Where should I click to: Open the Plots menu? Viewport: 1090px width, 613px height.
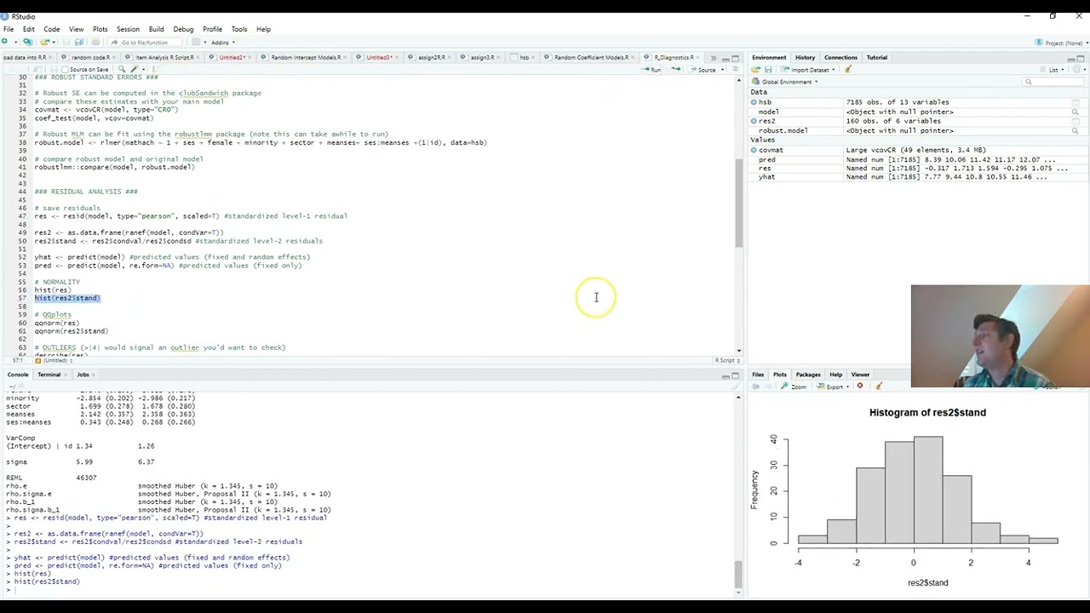[x=100, y=29]
